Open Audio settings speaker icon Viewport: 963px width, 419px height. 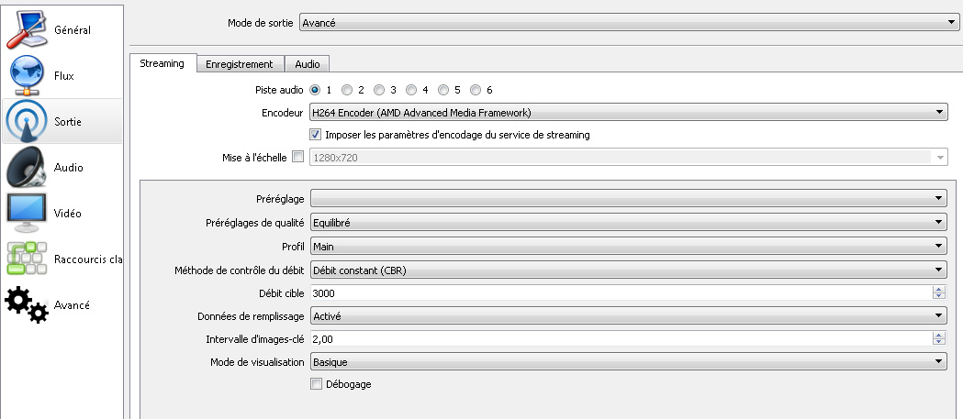point(26,167)
